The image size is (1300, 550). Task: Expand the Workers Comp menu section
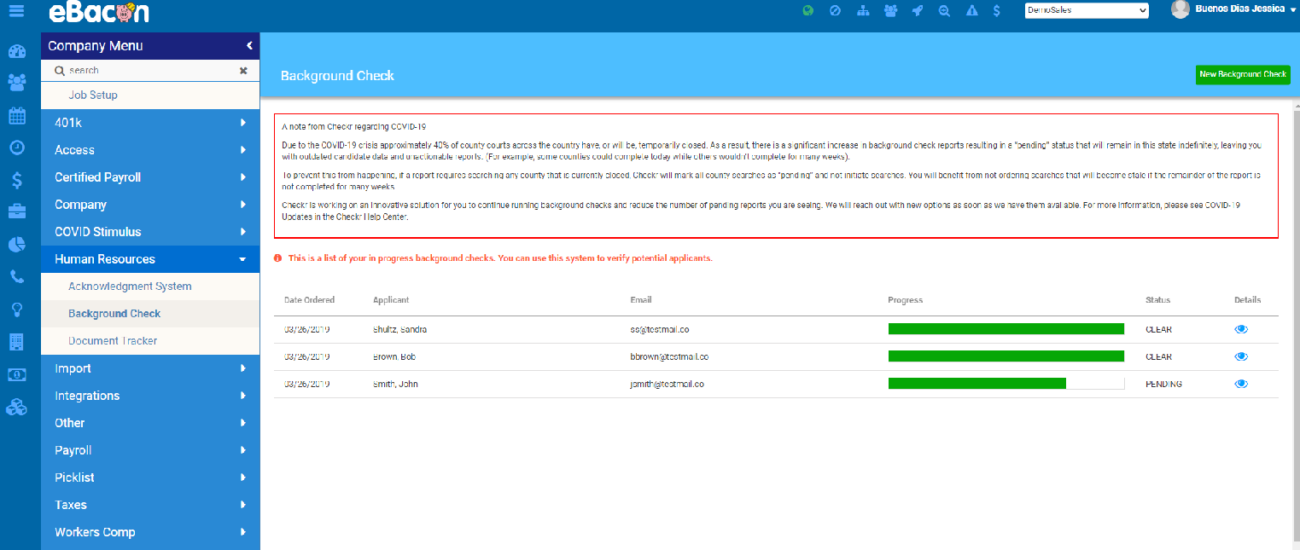tap(150, 532)
